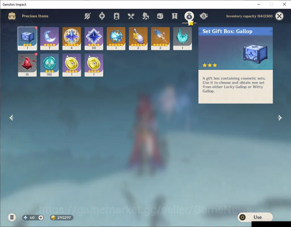Image resolution: width=291 pixels, height=227 pixels.
Task: Click the backpack inventory icon
Action: coord(12,16)
